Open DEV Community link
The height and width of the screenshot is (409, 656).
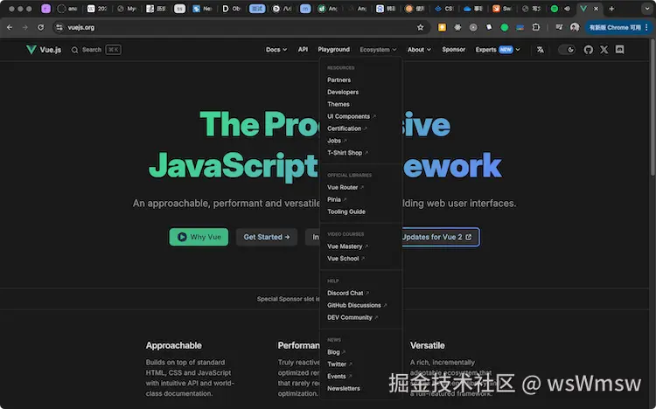(x=352, y=317)
